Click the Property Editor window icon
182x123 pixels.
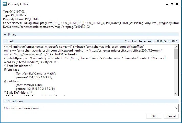tap(5, 4)
